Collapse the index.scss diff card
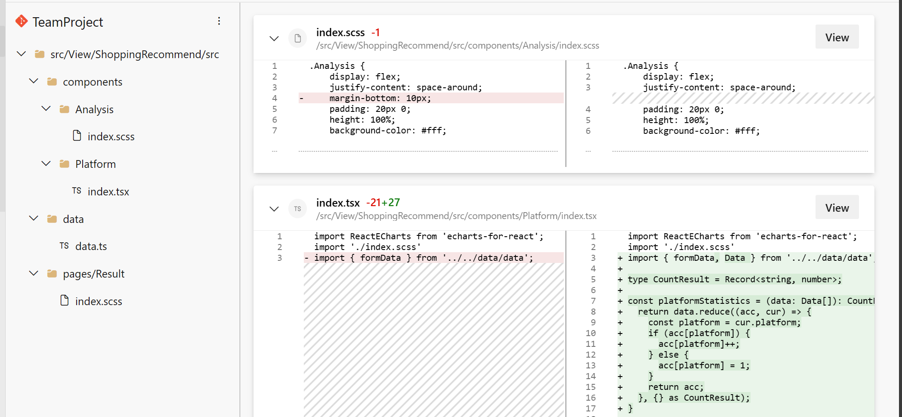902x417 pixels. click(x=274, y=38)
